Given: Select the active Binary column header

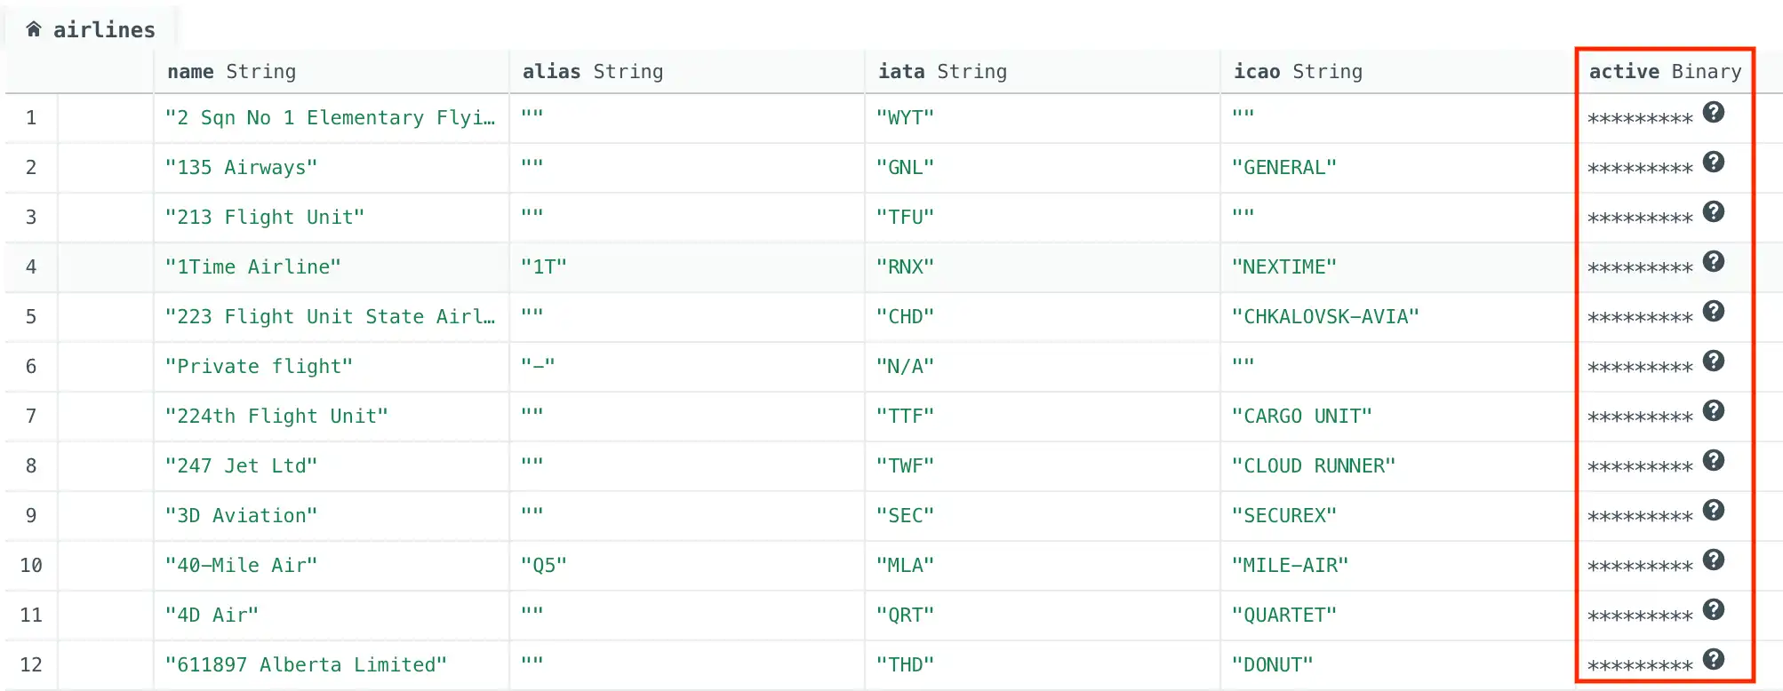Looking at the screenshot, I should [x=1664, y=72].
